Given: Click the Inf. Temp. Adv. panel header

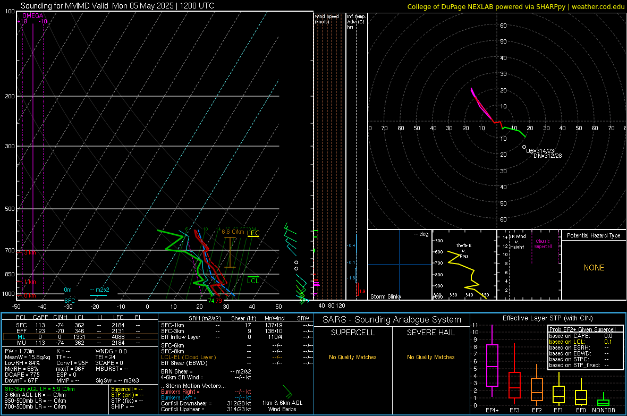Looking at the screenshot, I should pyautogui.click(x=357, y=22).
